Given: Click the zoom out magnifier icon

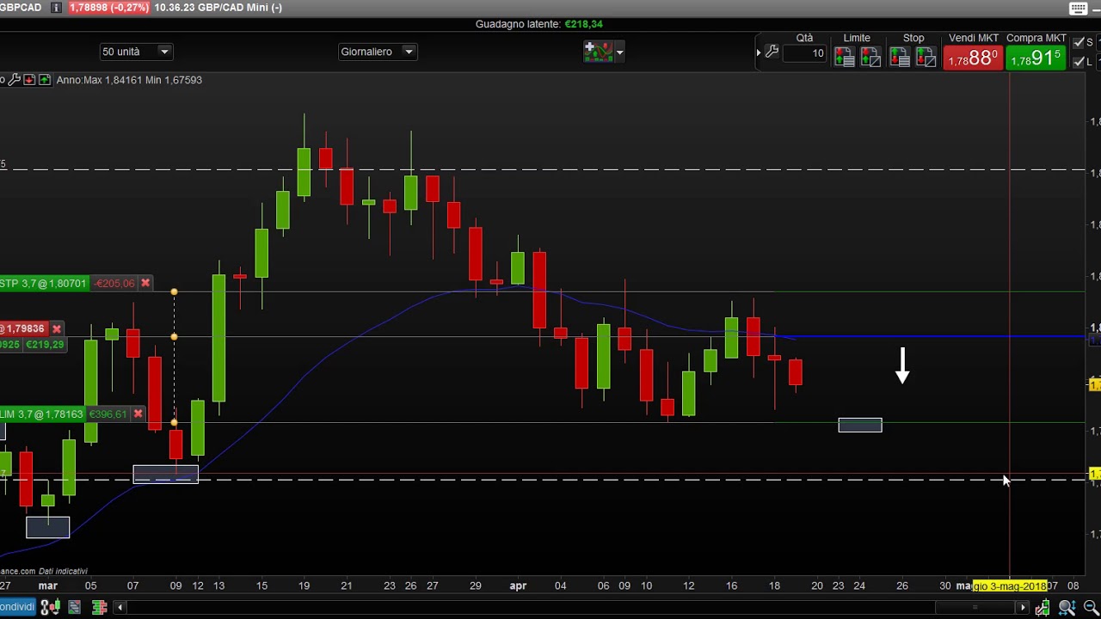Looking at the screenshot, I should (x=1090, y=608).
